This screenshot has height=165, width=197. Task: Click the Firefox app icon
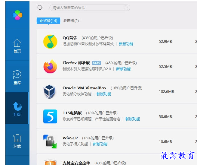pyautogui.click(x=50, y=66)
